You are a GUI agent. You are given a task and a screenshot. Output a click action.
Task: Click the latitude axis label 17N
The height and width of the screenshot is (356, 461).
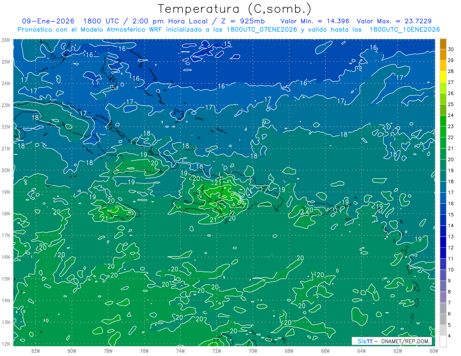(x=6, y=235)
